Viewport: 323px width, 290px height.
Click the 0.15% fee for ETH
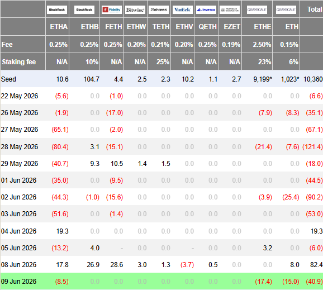(289, 45)
